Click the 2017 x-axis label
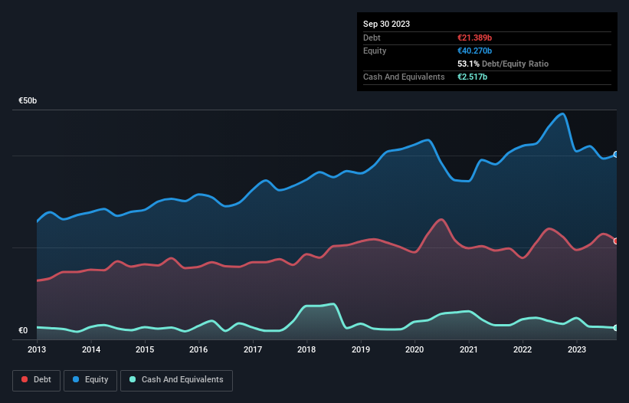This screenshot has width=629, height=403. (x=253, y=349)
